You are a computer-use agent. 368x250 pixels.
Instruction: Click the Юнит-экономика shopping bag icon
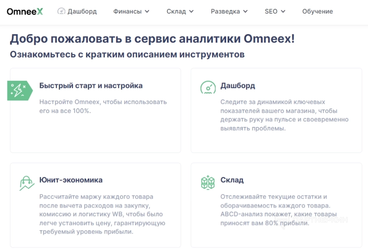click(27, 183)
